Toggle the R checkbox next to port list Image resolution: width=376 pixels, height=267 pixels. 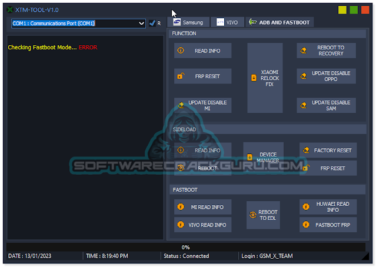pyautogui.click(x=152, y=24)
